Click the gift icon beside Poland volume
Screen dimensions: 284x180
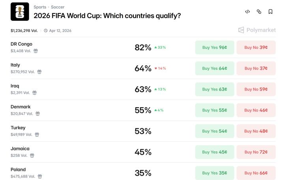click(39, 176)
